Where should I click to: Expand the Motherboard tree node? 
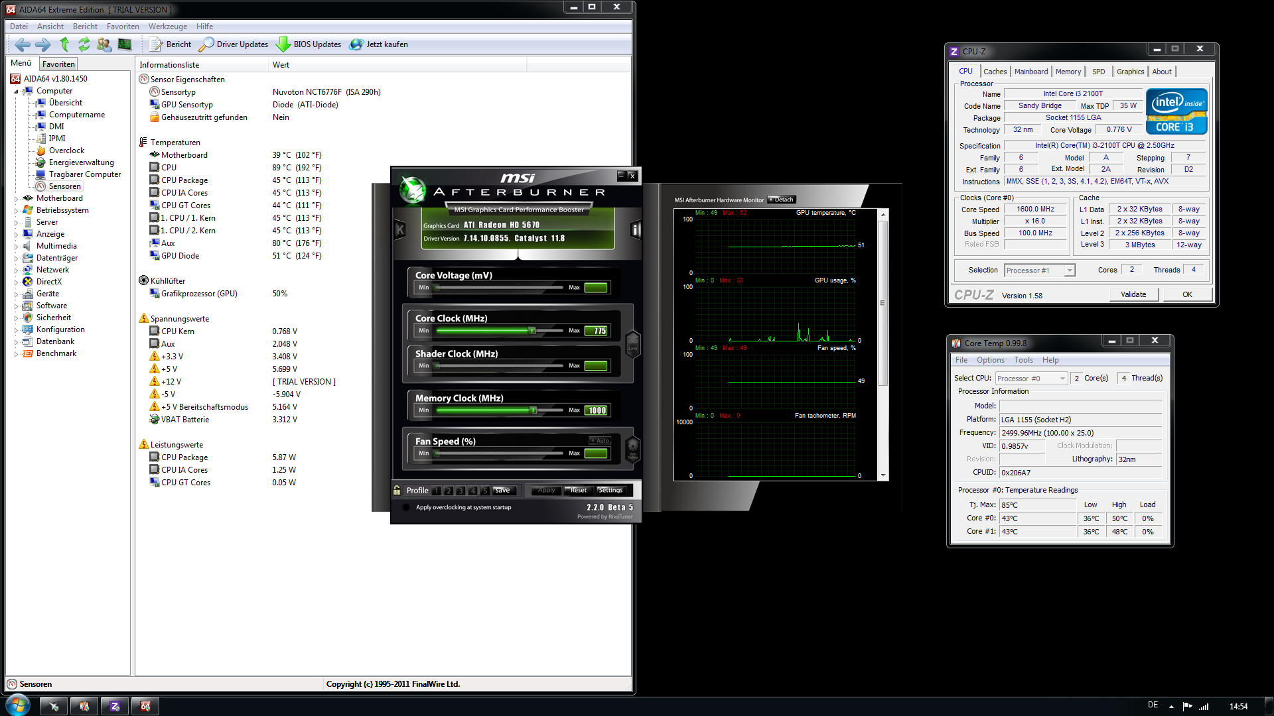pyautogui.click(x=16, y=198)
